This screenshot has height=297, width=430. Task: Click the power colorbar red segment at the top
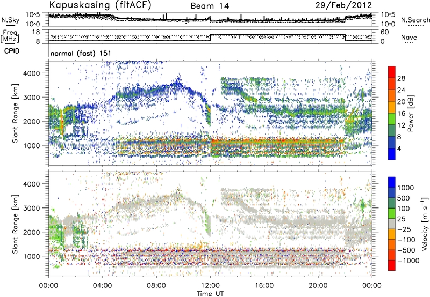coord(392,72)
